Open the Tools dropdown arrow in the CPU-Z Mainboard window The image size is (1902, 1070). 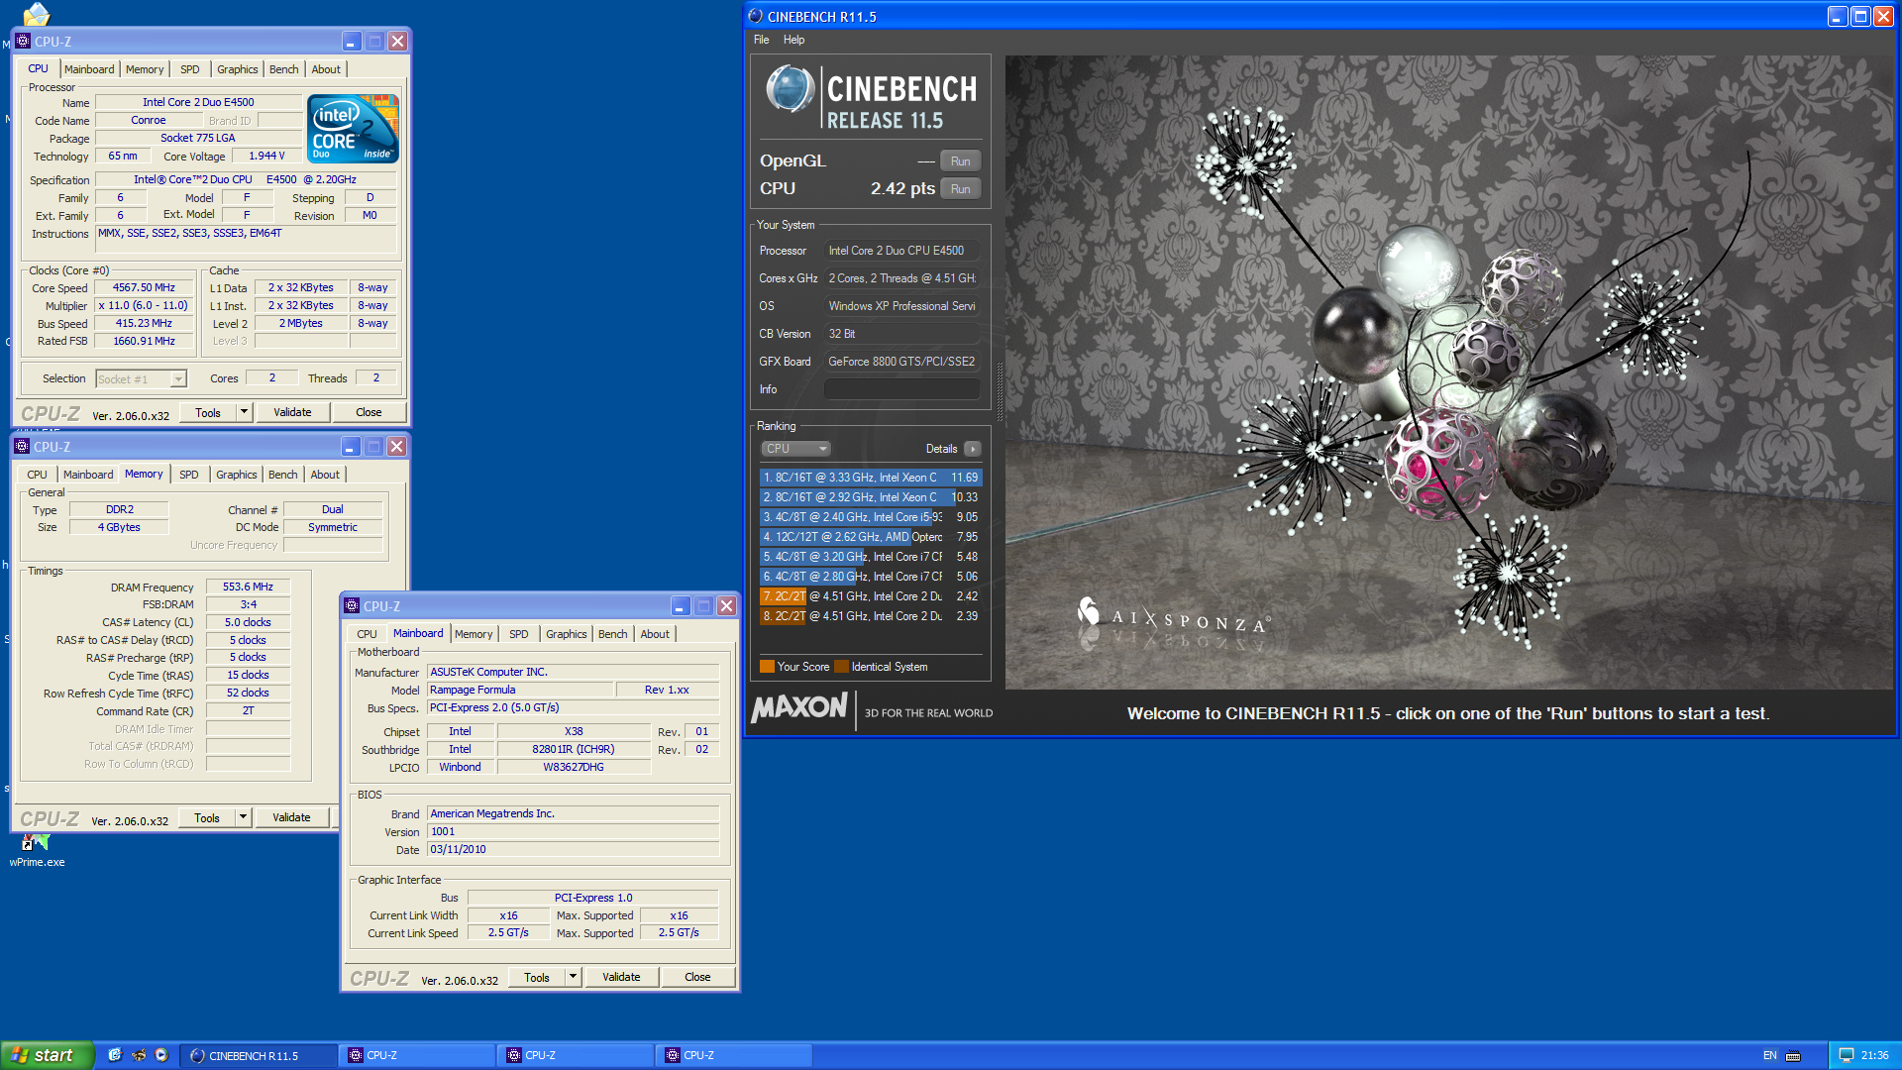click(x=573, y=977)
